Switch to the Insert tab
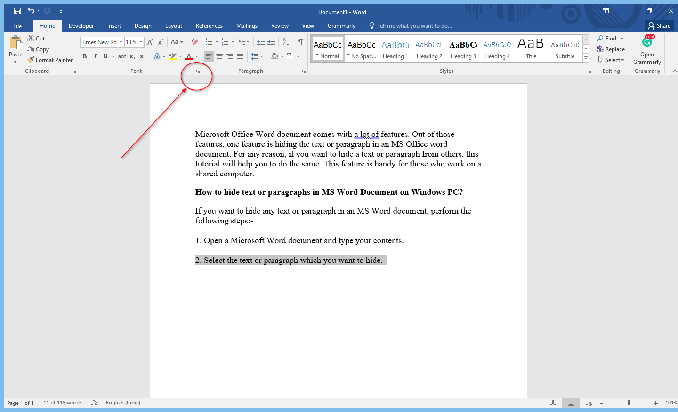 click(x=114, y=26)
